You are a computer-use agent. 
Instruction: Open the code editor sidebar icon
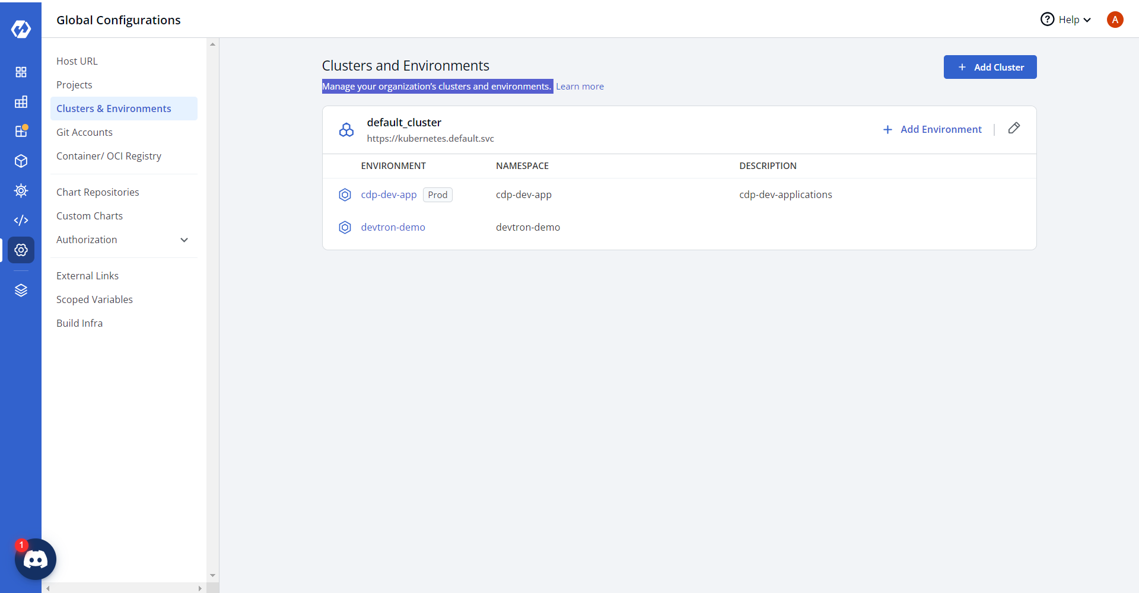coord(21,221)
